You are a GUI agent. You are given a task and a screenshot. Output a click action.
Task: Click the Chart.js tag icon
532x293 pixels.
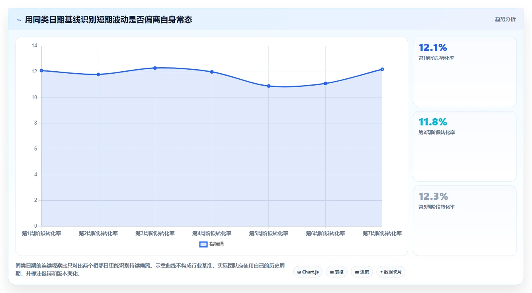click(x=299, y=272)
